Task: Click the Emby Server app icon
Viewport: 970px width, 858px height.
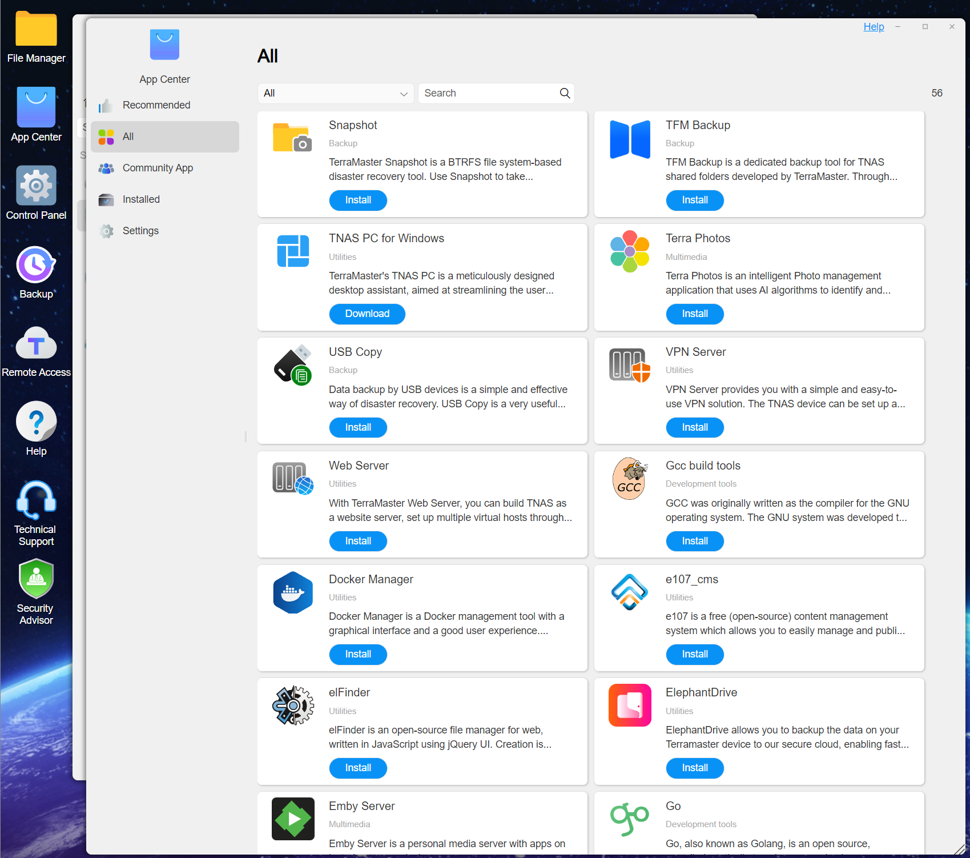Action: (293, 819)
